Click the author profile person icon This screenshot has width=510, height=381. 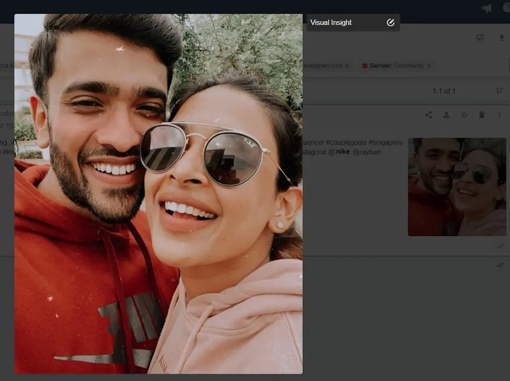(x=447, y=115)
